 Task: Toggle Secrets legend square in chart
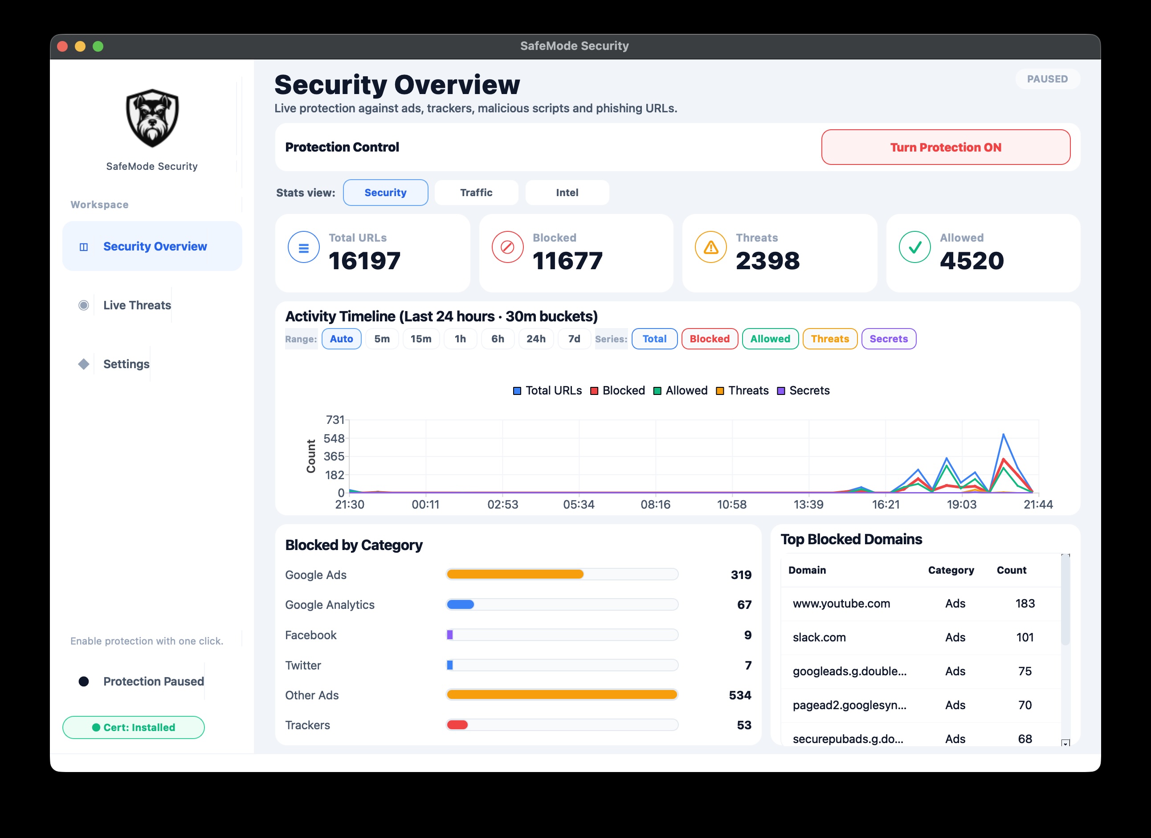click(x=781, y=390)
